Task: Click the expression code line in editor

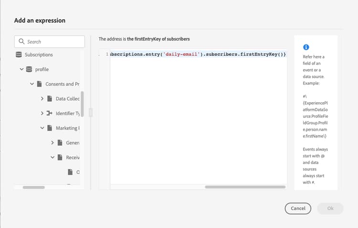Action: tap(198, 54)
